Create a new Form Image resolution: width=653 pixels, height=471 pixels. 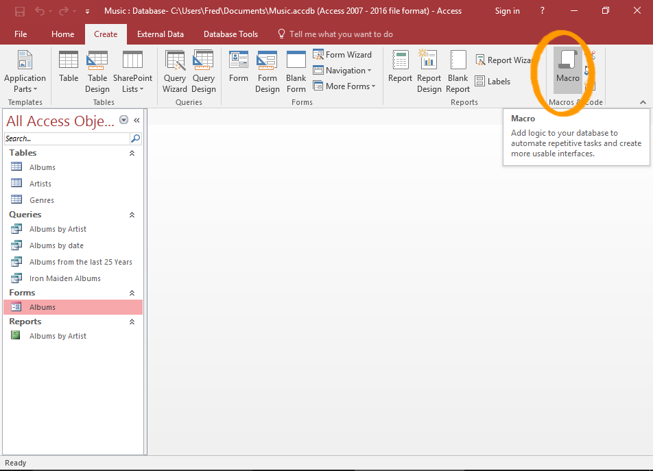(x=238, y=67)
